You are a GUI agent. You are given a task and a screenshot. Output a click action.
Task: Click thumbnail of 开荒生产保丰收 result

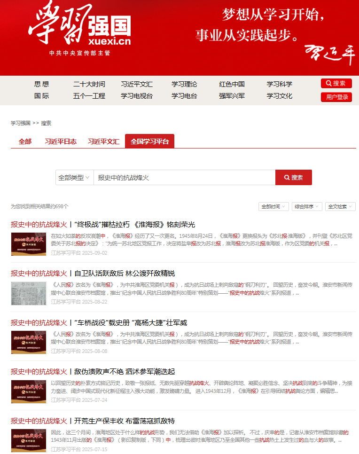pos(29,440)
